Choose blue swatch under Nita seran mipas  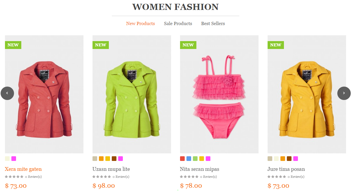[189, 159]
